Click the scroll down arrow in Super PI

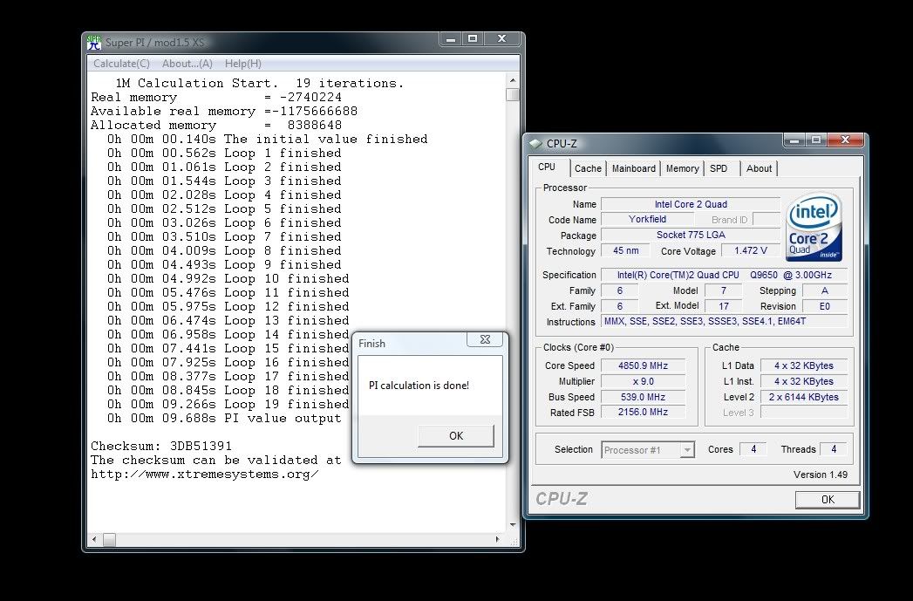point(513,525)
